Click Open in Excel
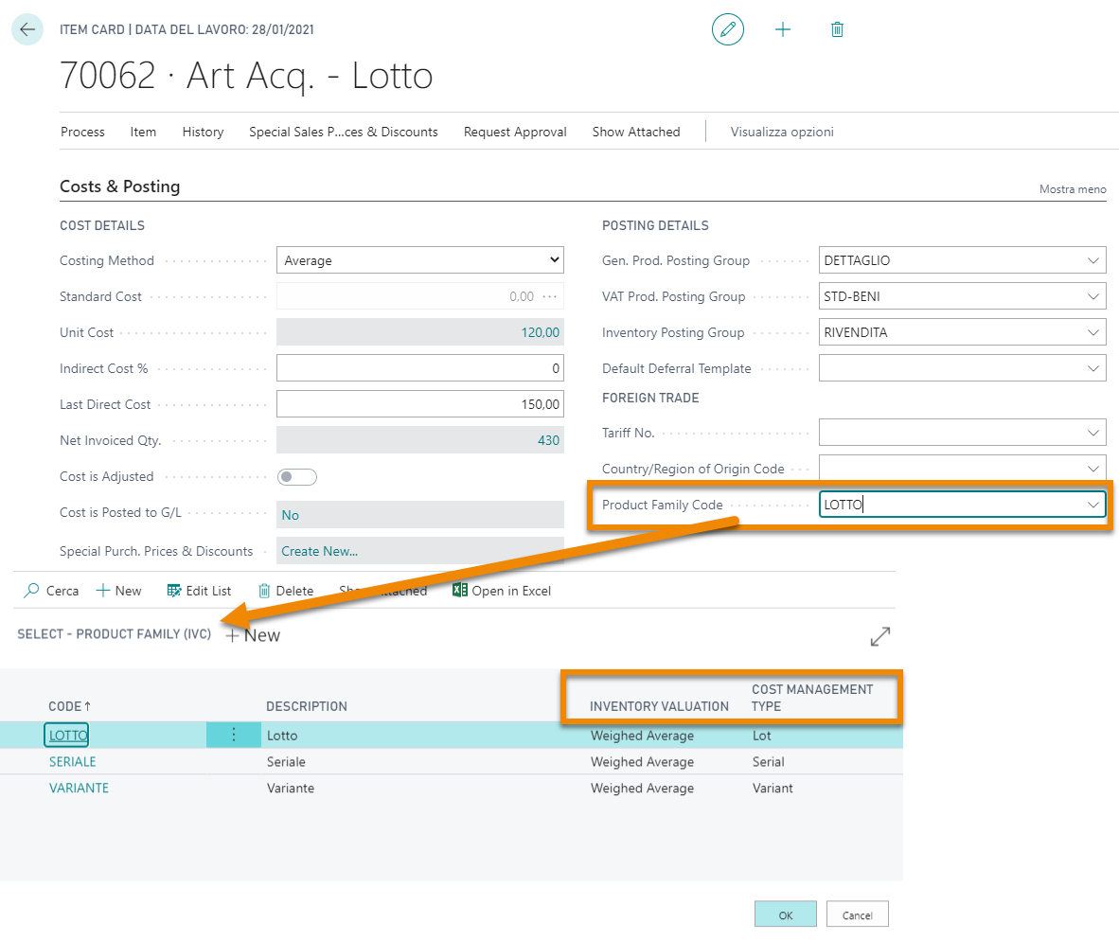The width and height of the screenshot is (1119, 941). pos(502,591)
